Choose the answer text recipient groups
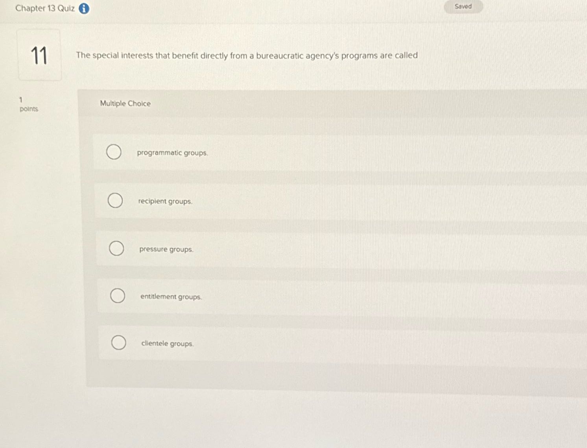 (165, 201)
